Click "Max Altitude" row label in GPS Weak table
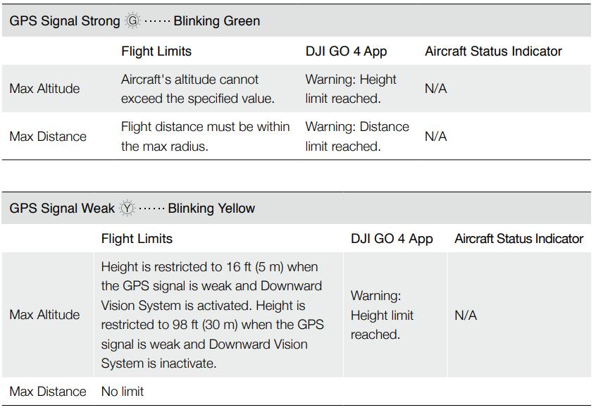The width and height of the screenshot is (596, 410). tap(44, 315)
